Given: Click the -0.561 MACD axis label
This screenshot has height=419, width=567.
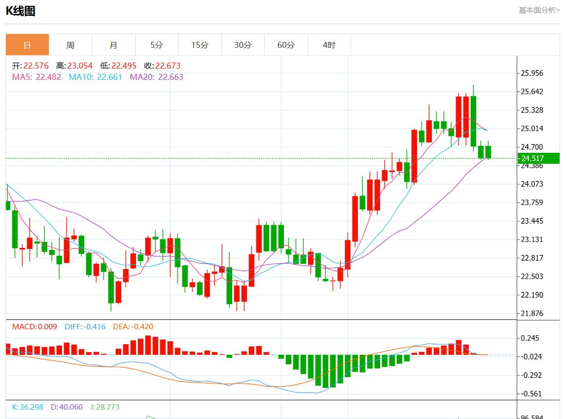Looking at the screenshot, I should click(x=531, y=394).
